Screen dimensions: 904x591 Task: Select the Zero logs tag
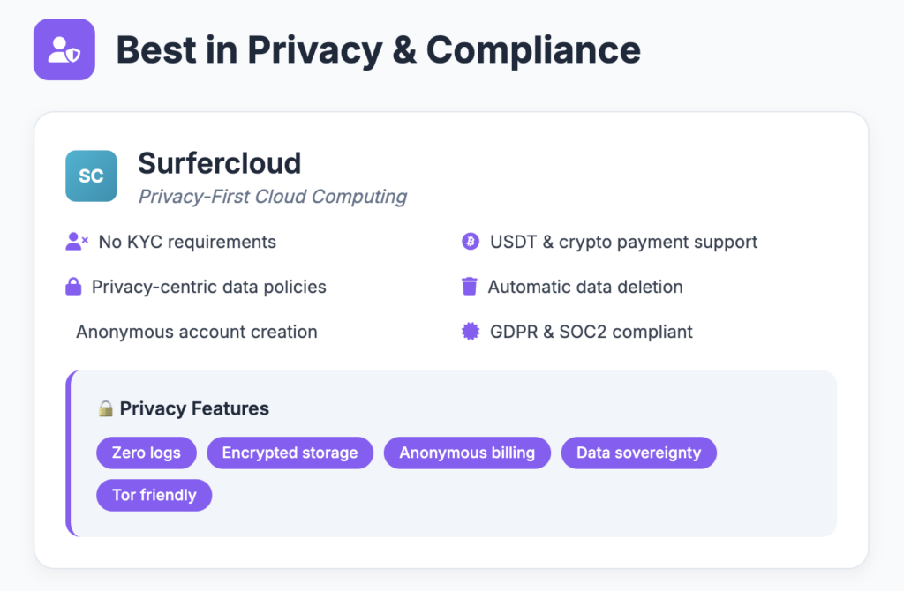pos(147,453)
